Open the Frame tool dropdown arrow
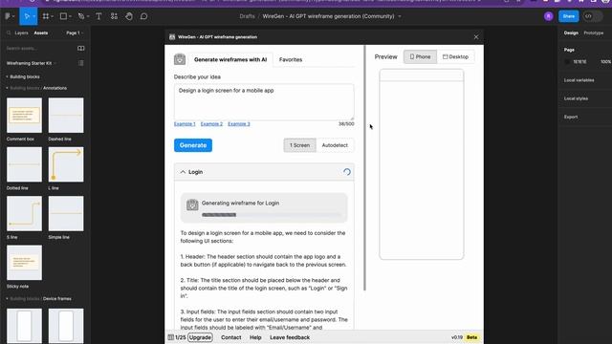The width and height of the screenshot is (612, 344). [x=52, y=16]
